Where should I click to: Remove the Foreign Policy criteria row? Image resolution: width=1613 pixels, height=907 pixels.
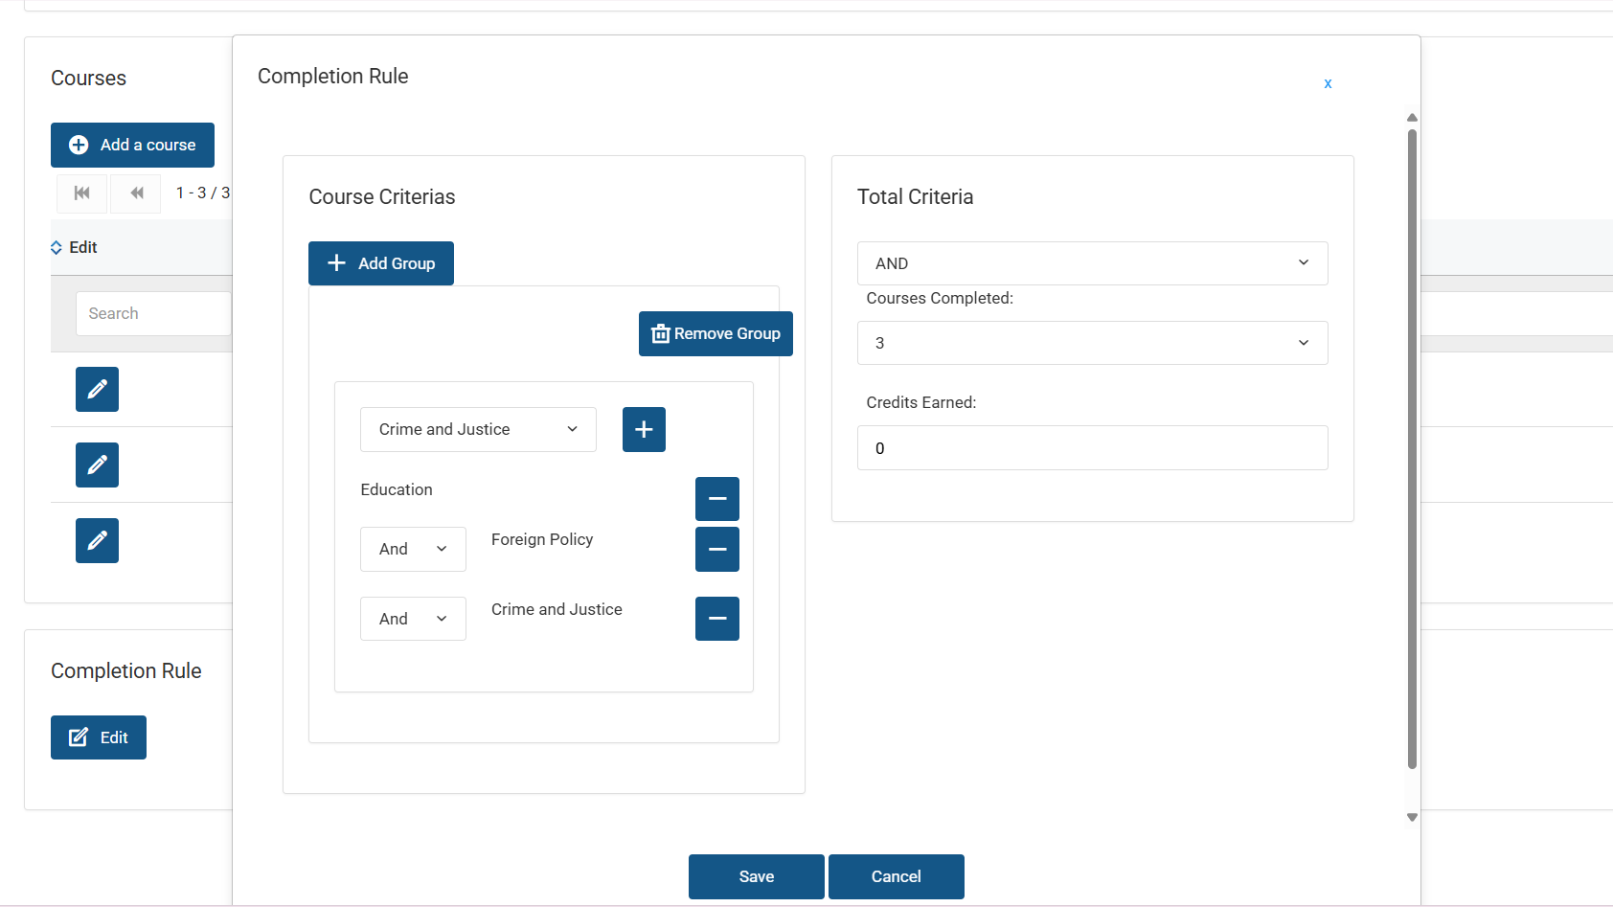tap(716, 549)
